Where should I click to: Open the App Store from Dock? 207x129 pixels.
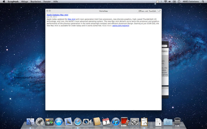59,122
